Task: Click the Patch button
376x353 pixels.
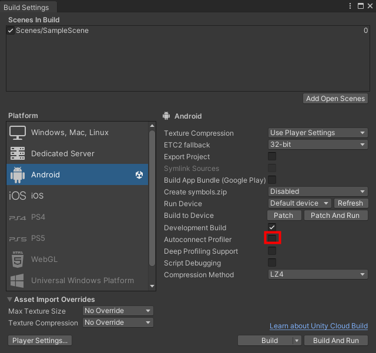Action: click(x=284, y=216)
